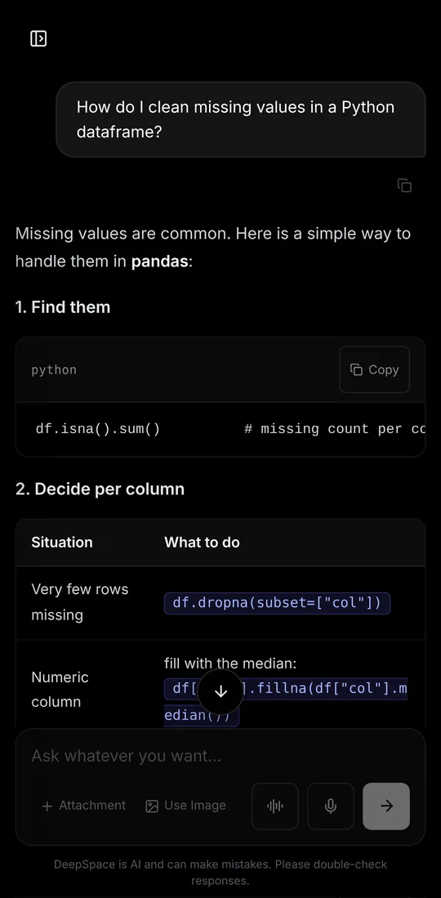
Task: Click the DeepSpace AI disclaimer text
Action: pyautogui.click(x=220, y=872)
